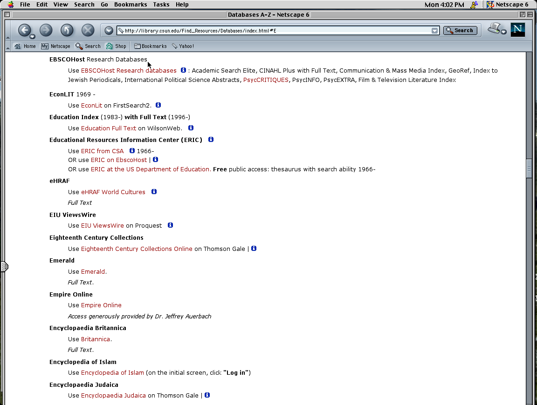Expand the URL bar history dropdown
The height and width of the screenshot is (405, 537).
[x=434, y=30]
